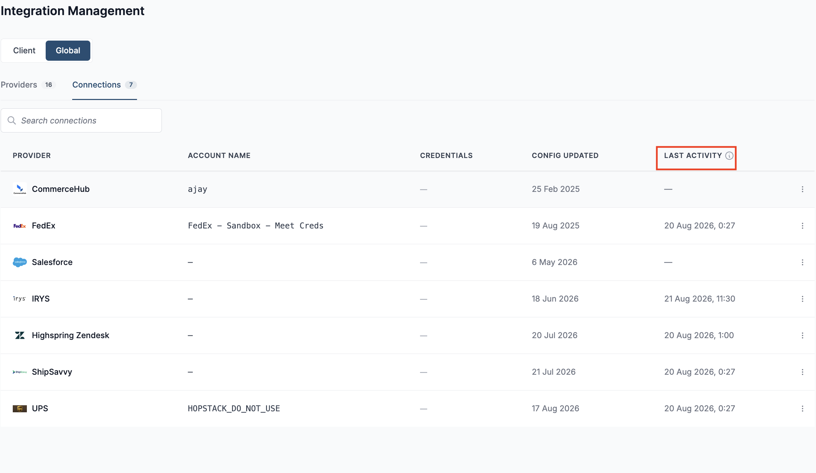Select the Salesforce provider name

(52, 262)
